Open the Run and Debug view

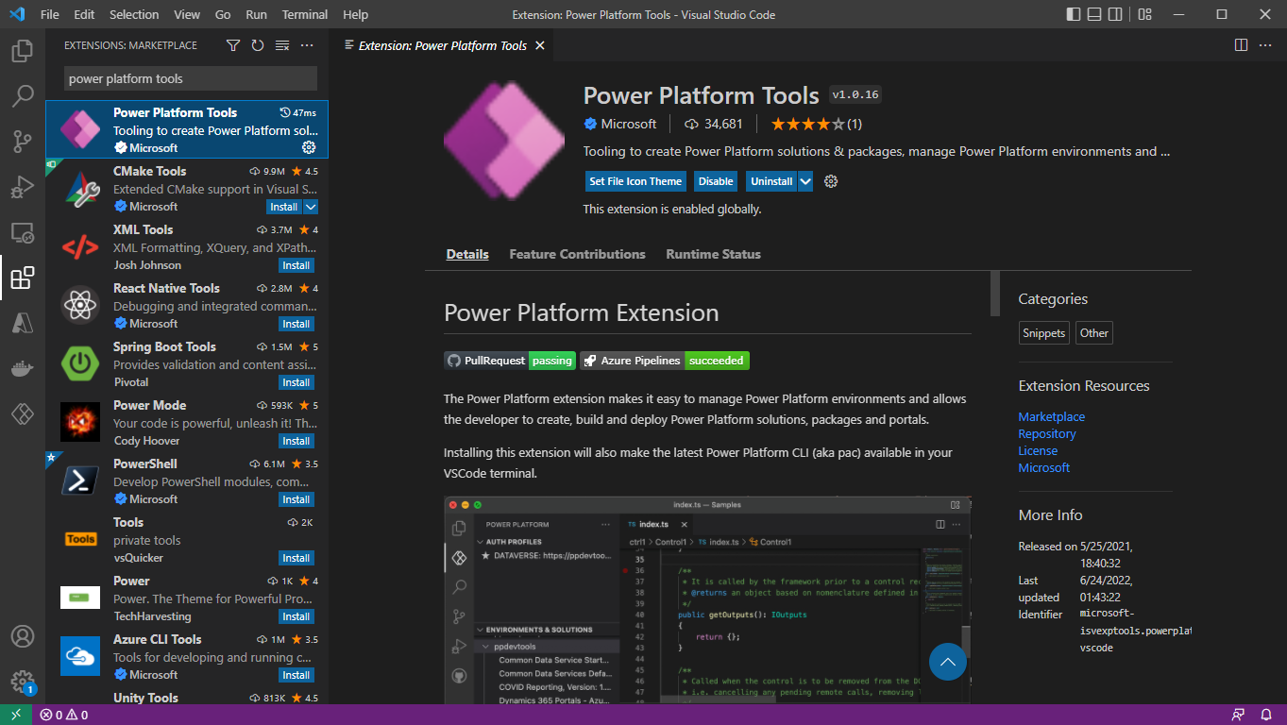[x=23, y=187]
